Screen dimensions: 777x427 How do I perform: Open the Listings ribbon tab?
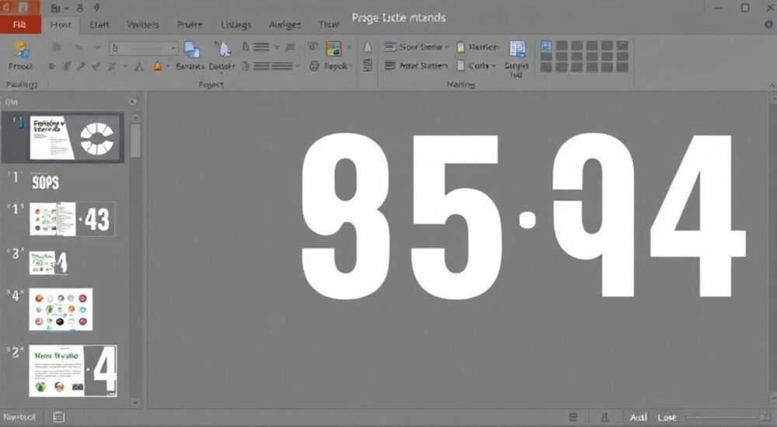(x=236, y=25)
